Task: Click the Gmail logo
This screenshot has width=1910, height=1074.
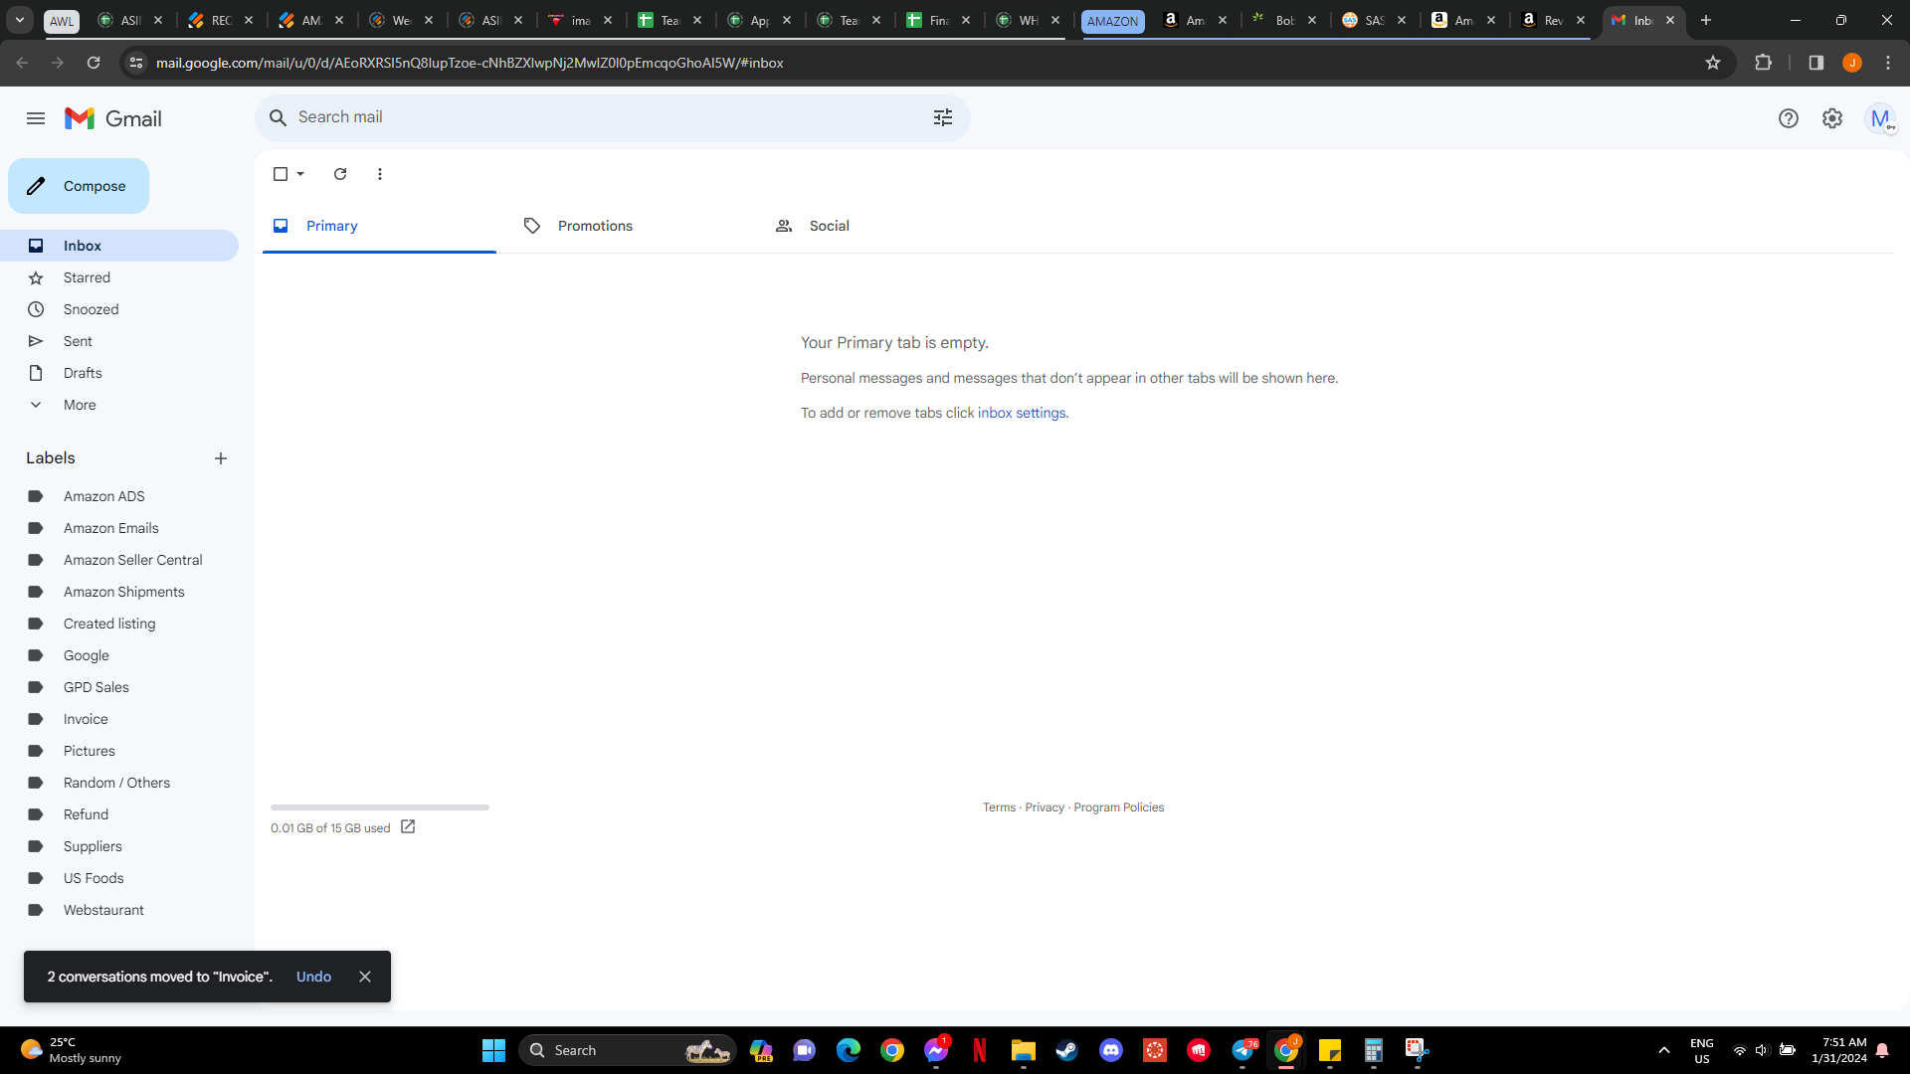Action: 113,118
